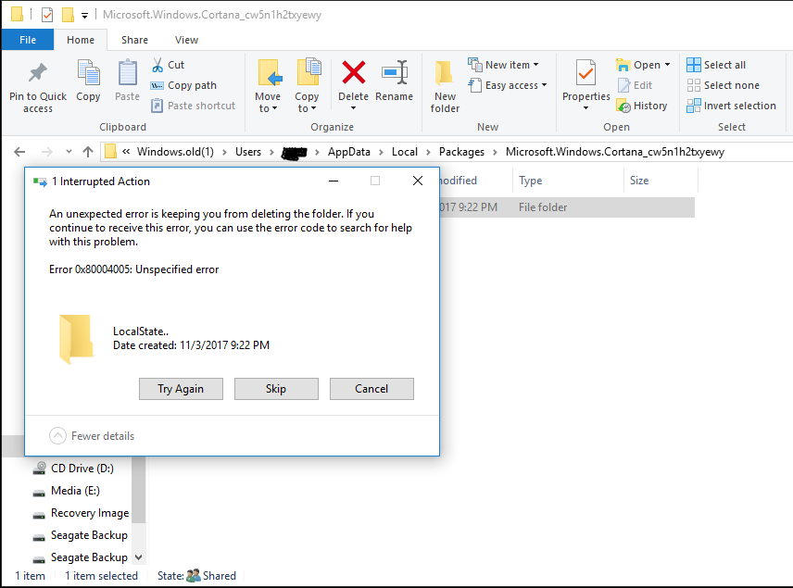Switch to the Share tab
Screen dimensions: 793x588
[x=134, y=40]
